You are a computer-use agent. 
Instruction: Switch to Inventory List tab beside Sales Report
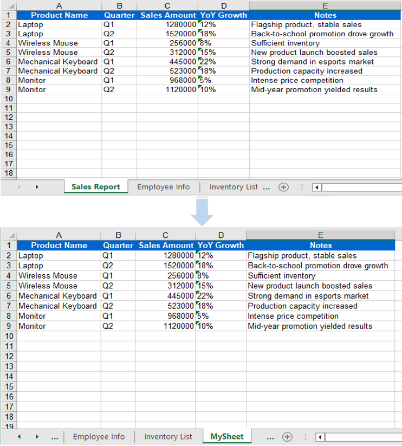tap(234, 187)
